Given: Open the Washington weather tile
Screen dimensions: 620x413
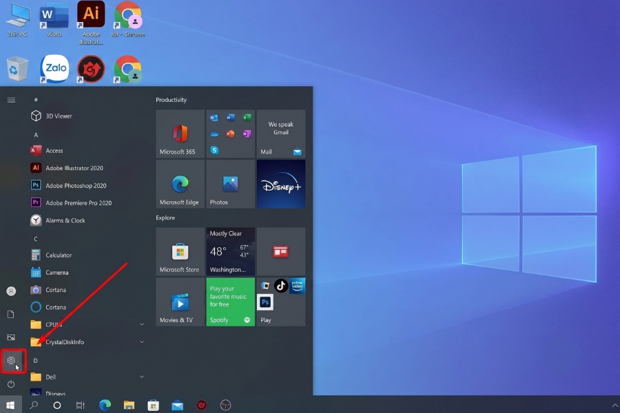Looking at the screenshot, I should coord(231,251).
